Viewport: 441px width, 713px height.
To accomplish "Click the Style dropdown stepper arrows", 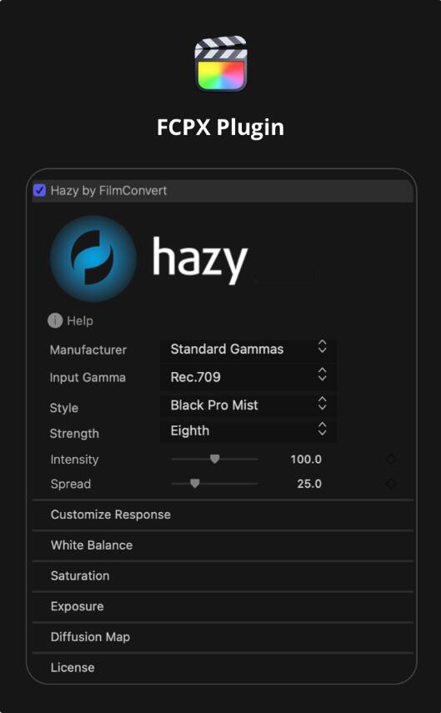I will click(322, 403).
